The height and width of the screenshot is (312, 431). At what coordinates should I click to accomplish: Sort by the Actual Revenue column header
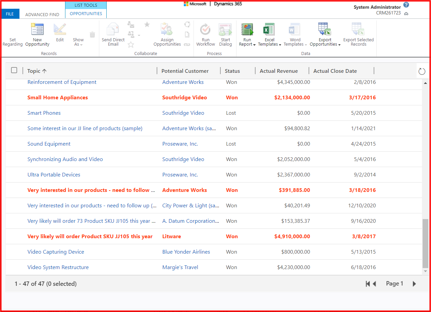[x=279, y=71]
